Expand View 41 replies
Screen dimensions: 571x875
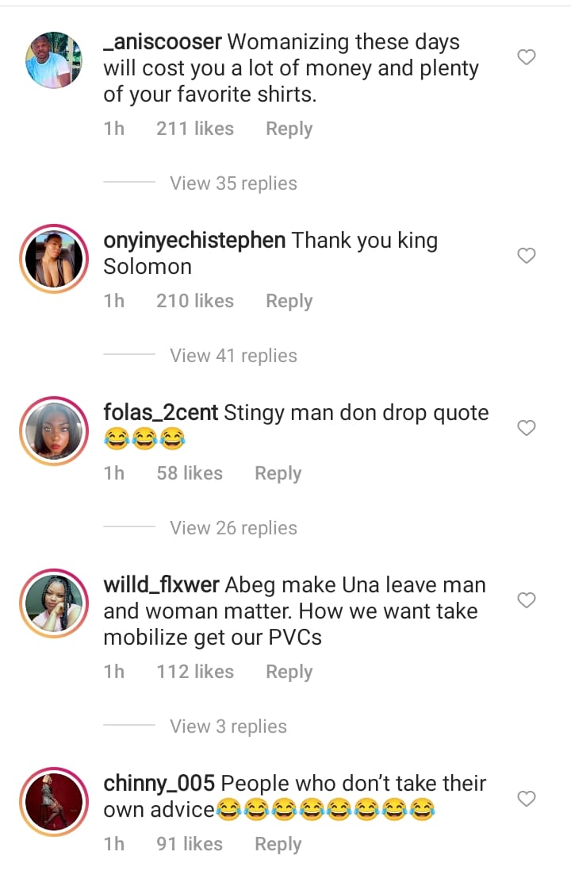coord(233,356)
